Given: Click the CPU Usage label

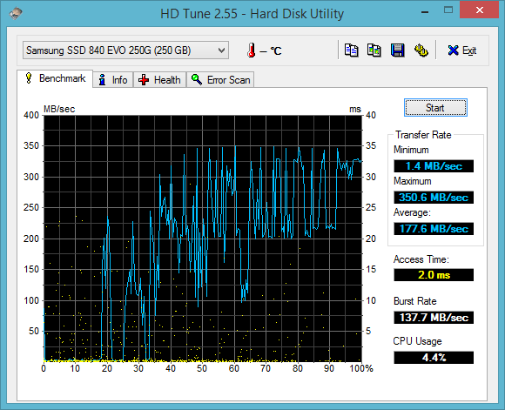Looking at the screenshot, I should coord(417,341).
